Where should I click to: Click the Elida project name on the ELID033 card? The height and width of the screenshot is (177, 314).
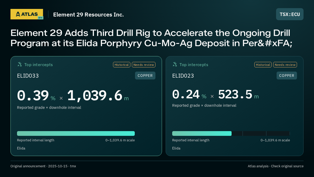point(21,148)
